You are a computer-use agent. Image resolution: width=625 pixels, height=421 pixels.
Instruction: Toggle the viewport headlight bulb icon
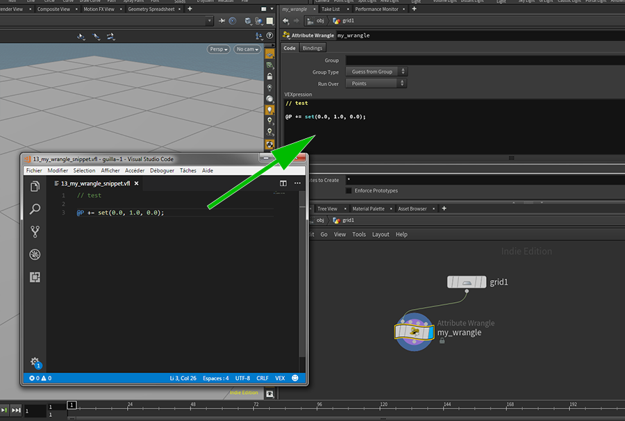(269, 109)
